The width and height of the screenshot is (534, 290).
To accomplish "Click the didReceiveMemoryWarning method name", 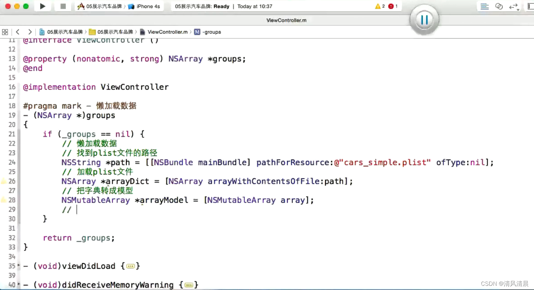I will (x=118, y=285).
